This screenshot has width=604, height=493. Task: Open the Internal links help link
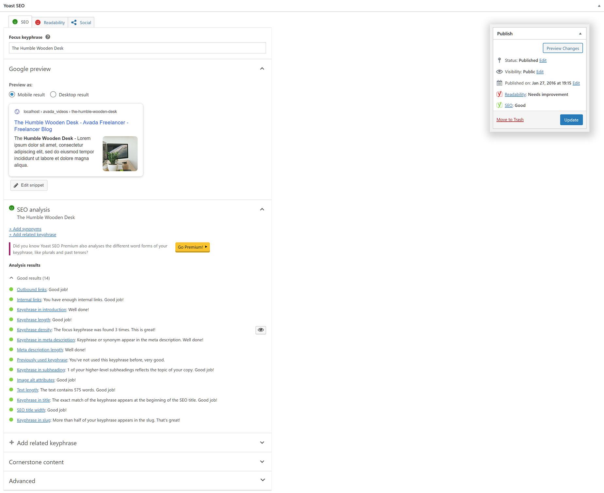point(29,300)
